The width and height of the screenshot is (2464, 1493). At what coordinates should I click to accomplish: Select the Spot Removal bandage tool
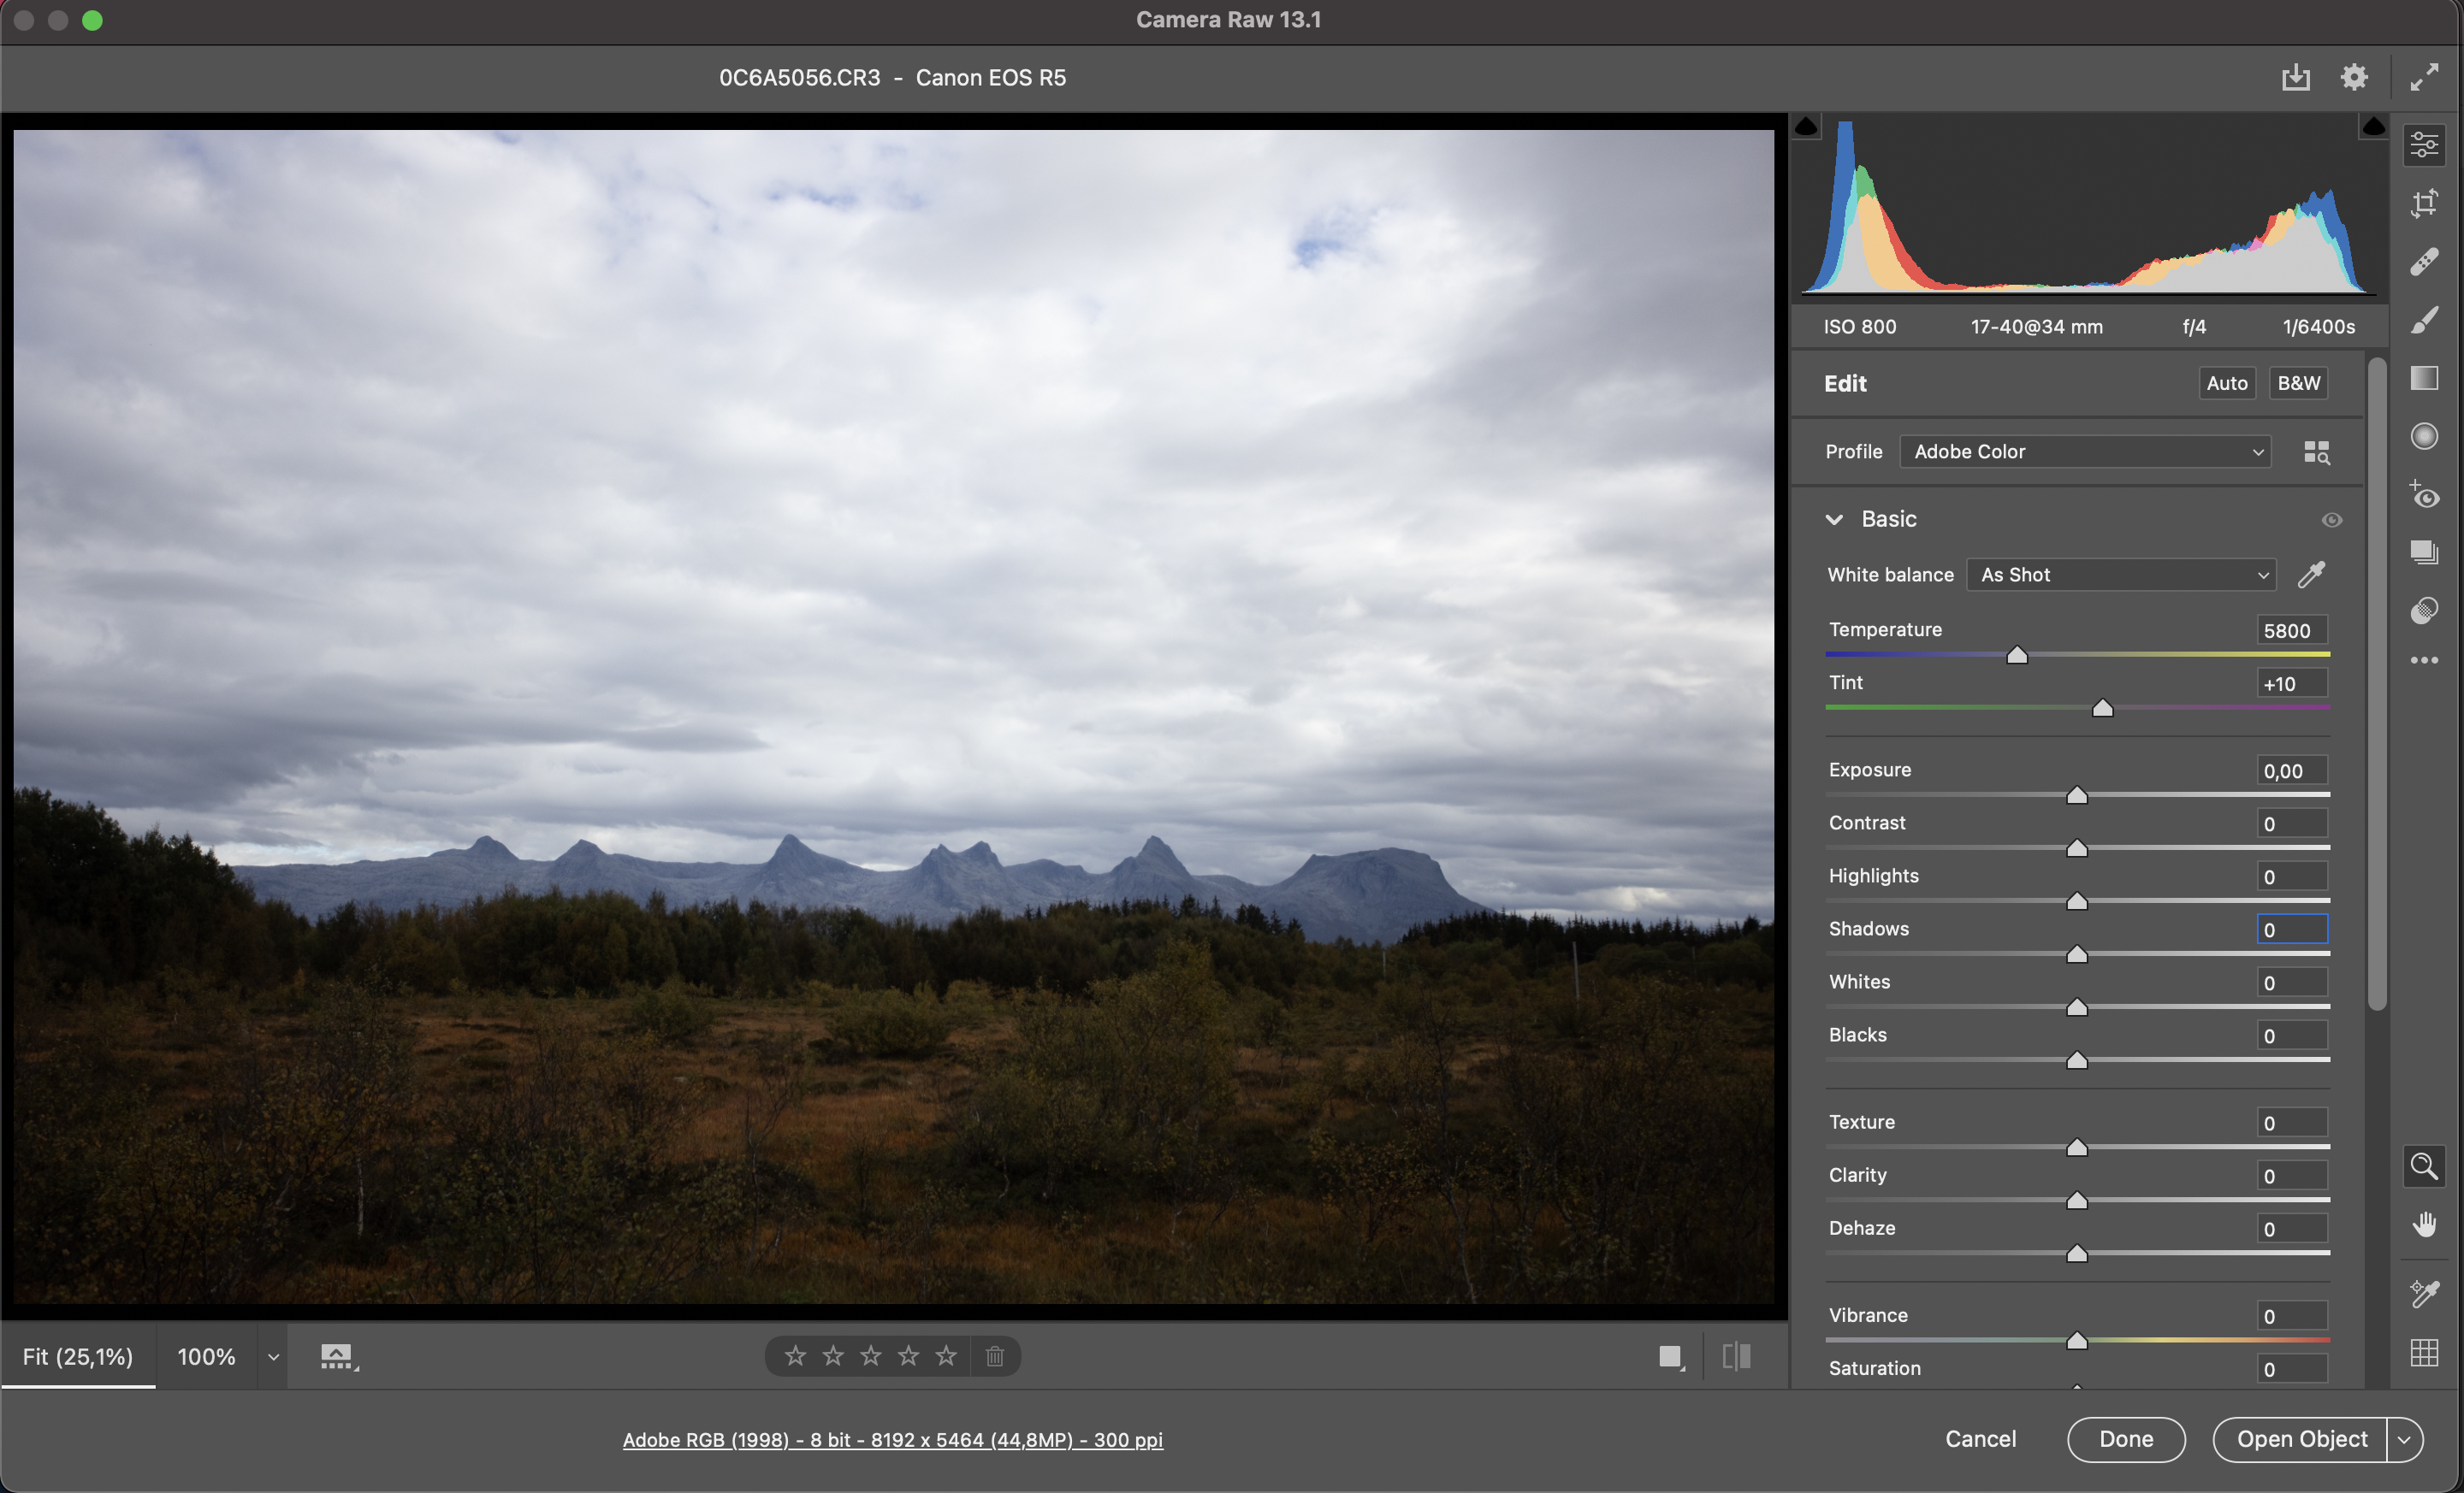coord(2424,262)
